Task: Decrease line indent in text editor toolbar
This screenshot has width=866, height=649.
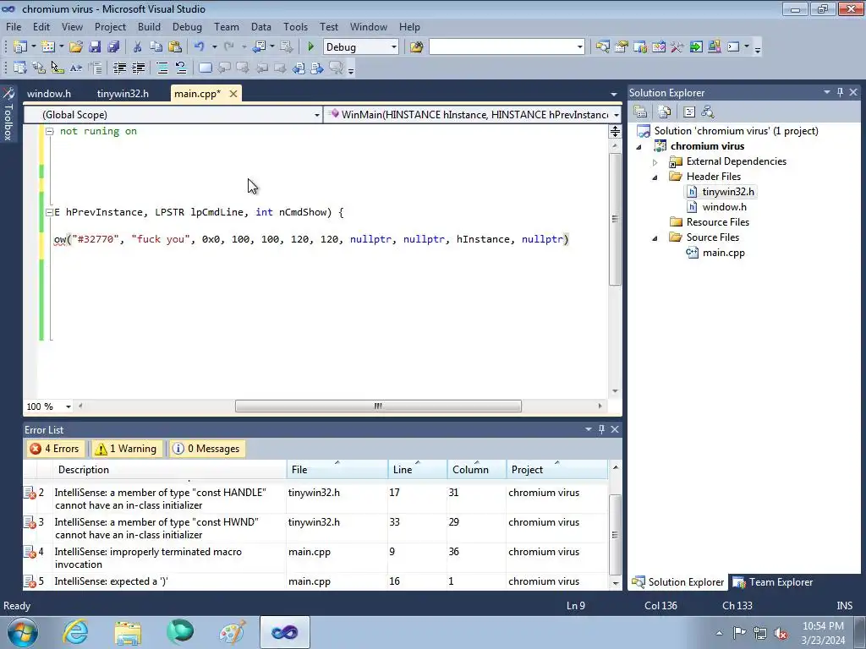Action: coord(119,68)
